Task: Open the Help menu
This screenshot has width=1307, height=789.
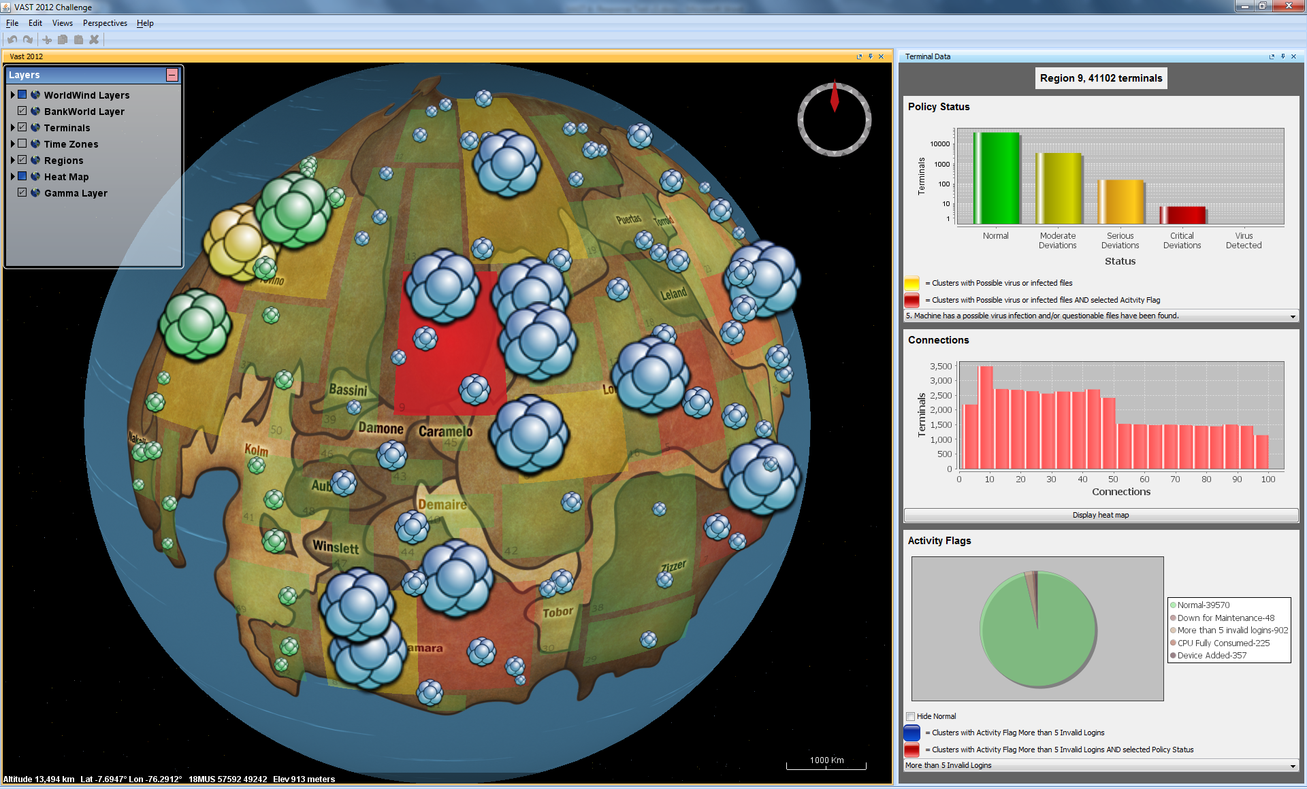Action: (145, 23)
